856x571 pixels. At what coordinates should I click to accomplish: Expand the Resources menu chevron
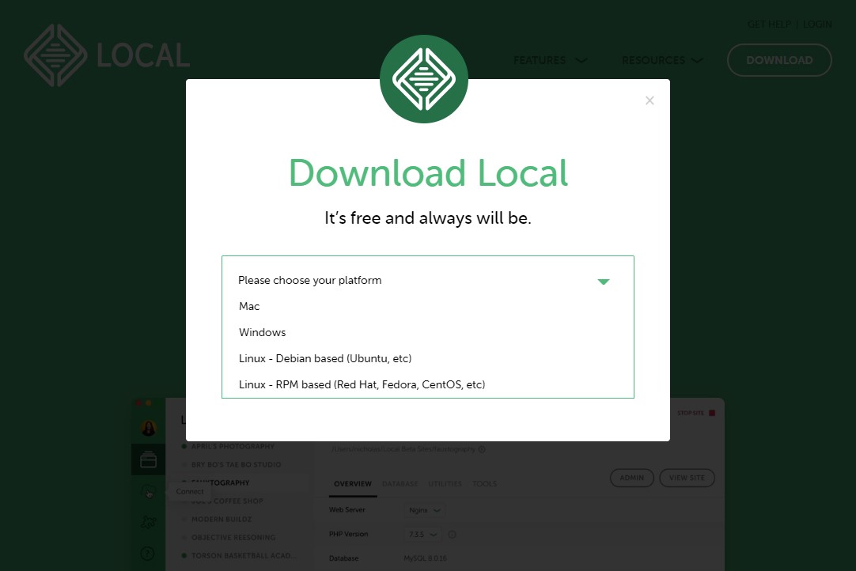(696, 60)
